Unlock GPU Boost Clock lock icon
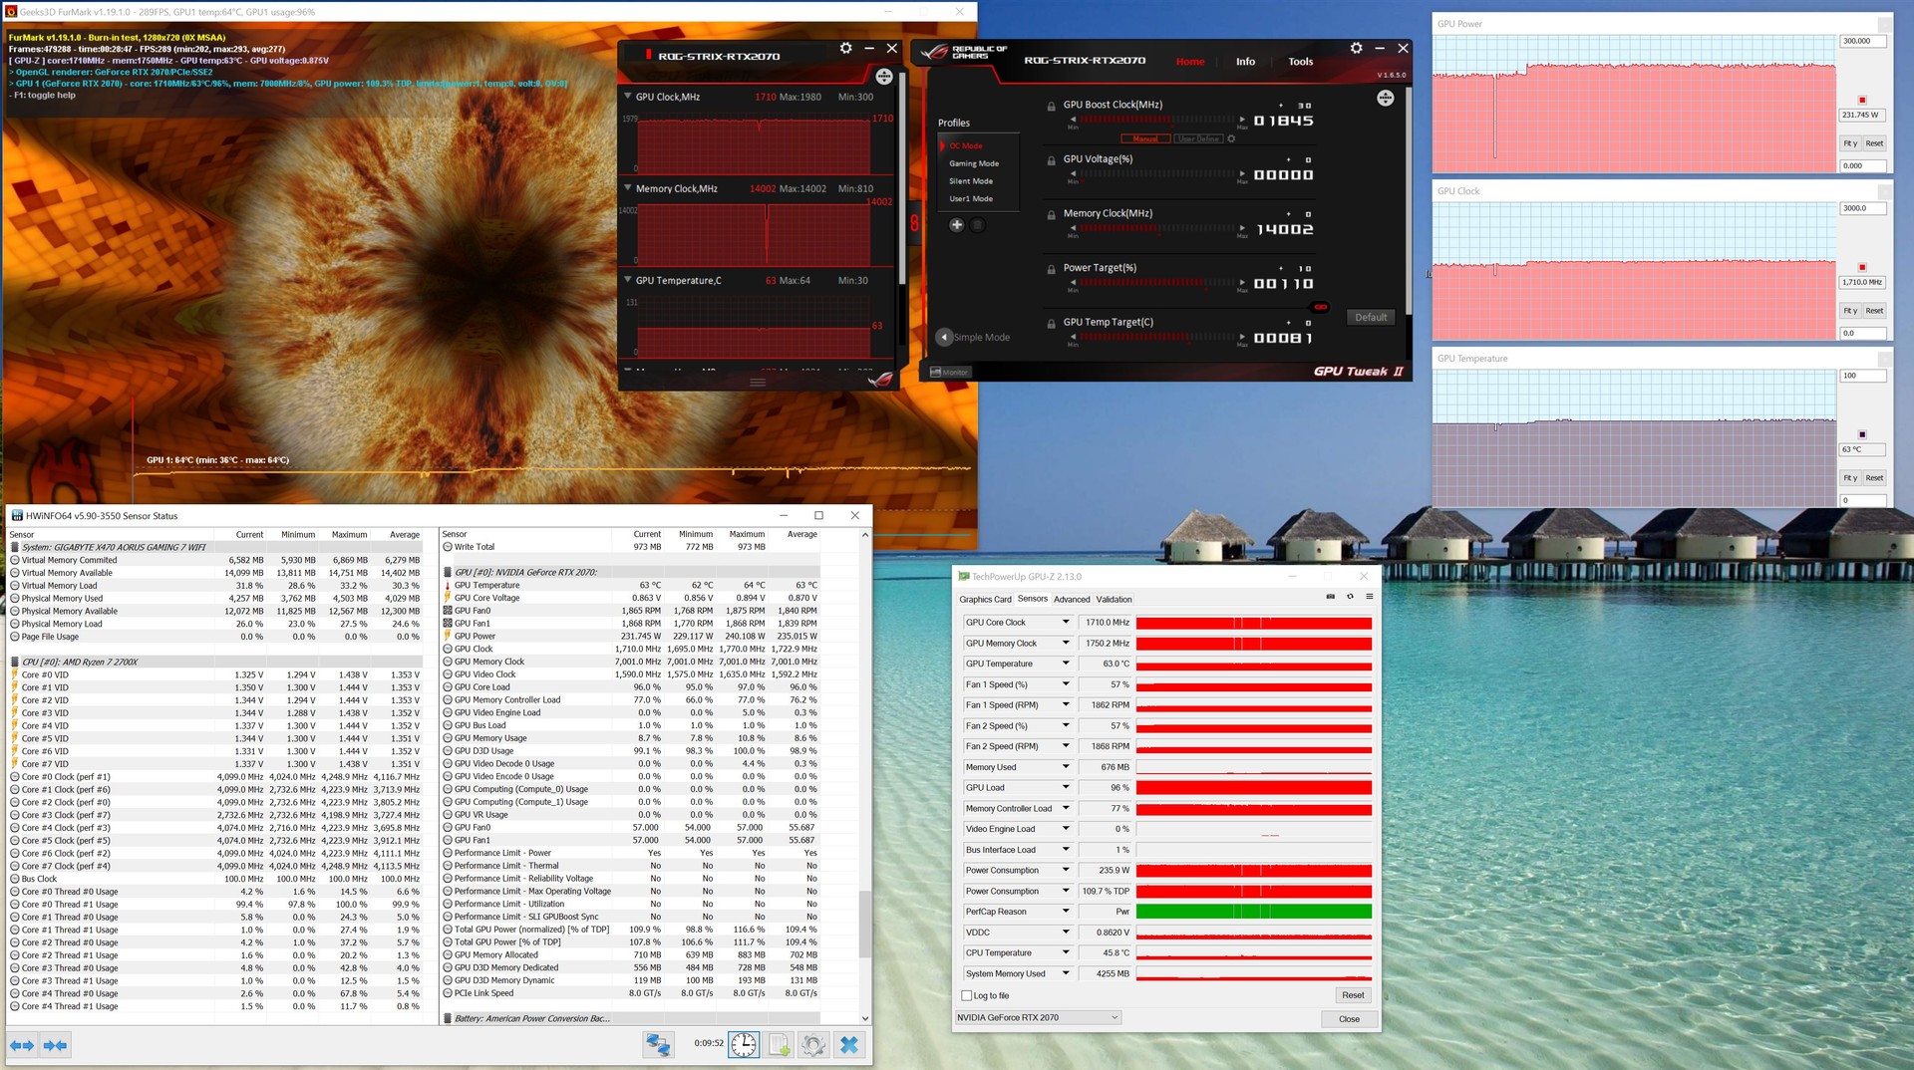The image size is (1914, 1070). (x=1051, y=106)
